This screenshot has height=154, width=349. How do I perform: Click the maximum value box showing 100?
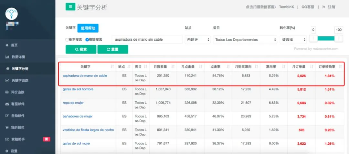pyautogui.click(x=339, y=30)
